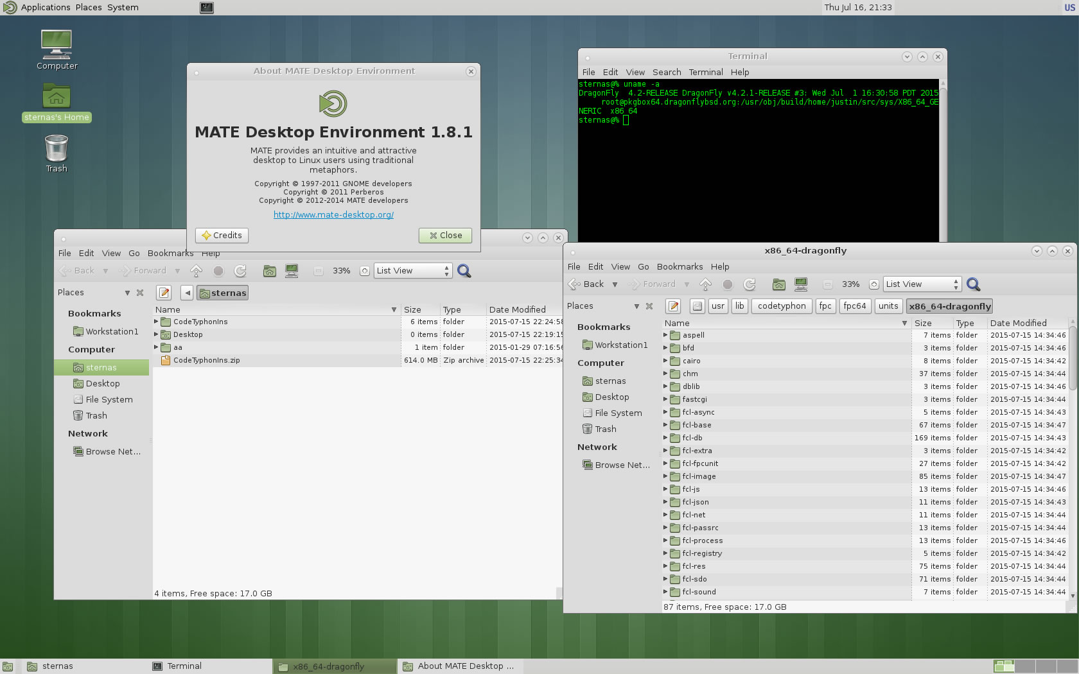Sort by Date Modified in x86_64-dragonfly window

[1026, 323]
